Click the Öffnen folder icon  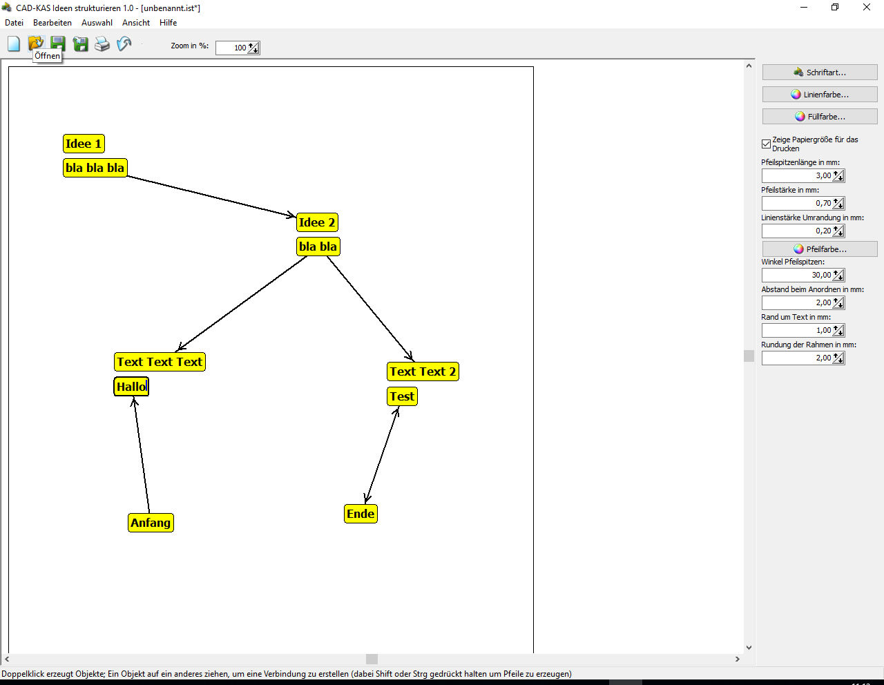click(x=36, y=43)
